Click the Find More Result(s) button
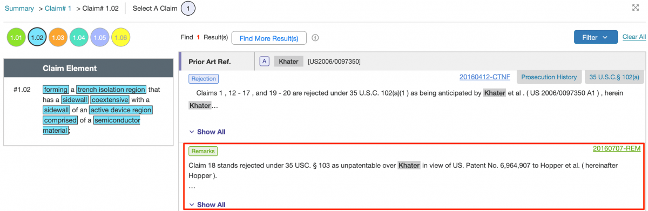 click(x=269, y=38)
